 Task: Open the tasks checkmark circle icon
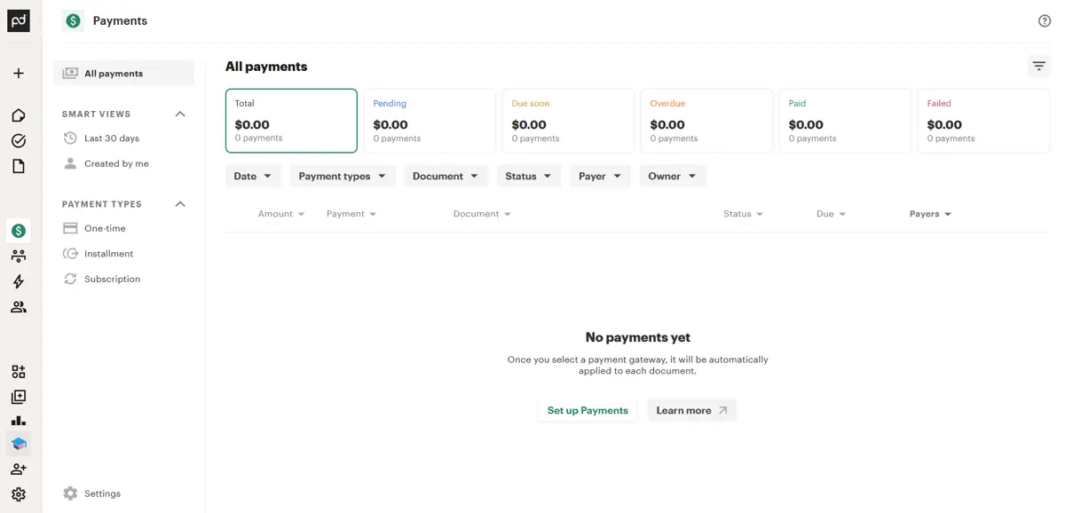tap(19, 140)
